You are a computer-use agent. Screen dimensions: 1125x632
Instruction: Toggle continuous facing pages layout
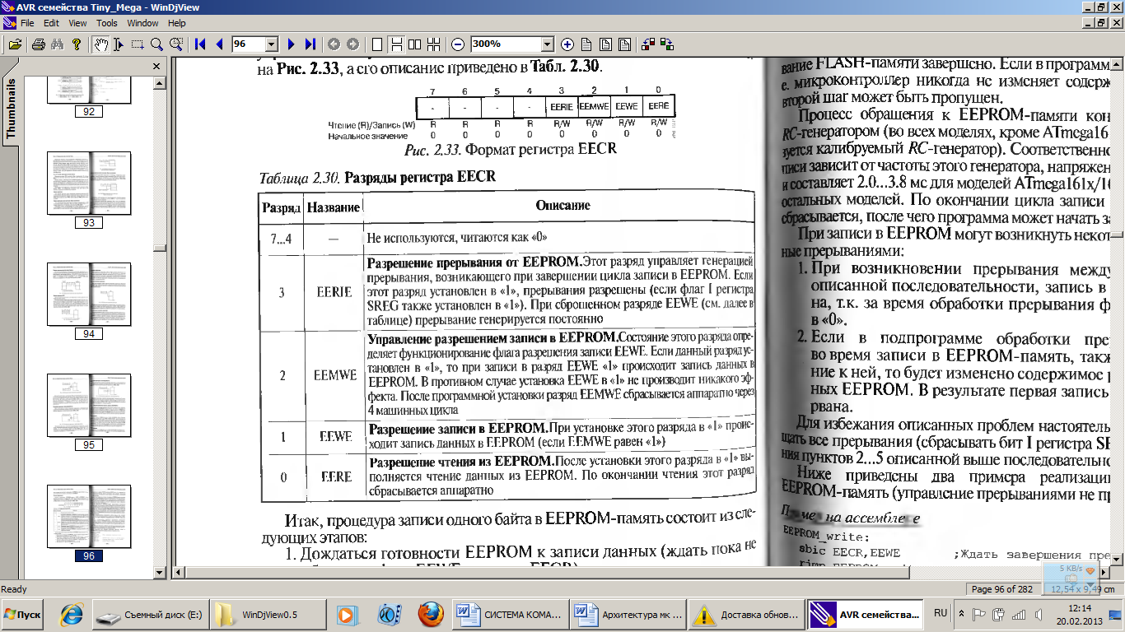point(434,44)
